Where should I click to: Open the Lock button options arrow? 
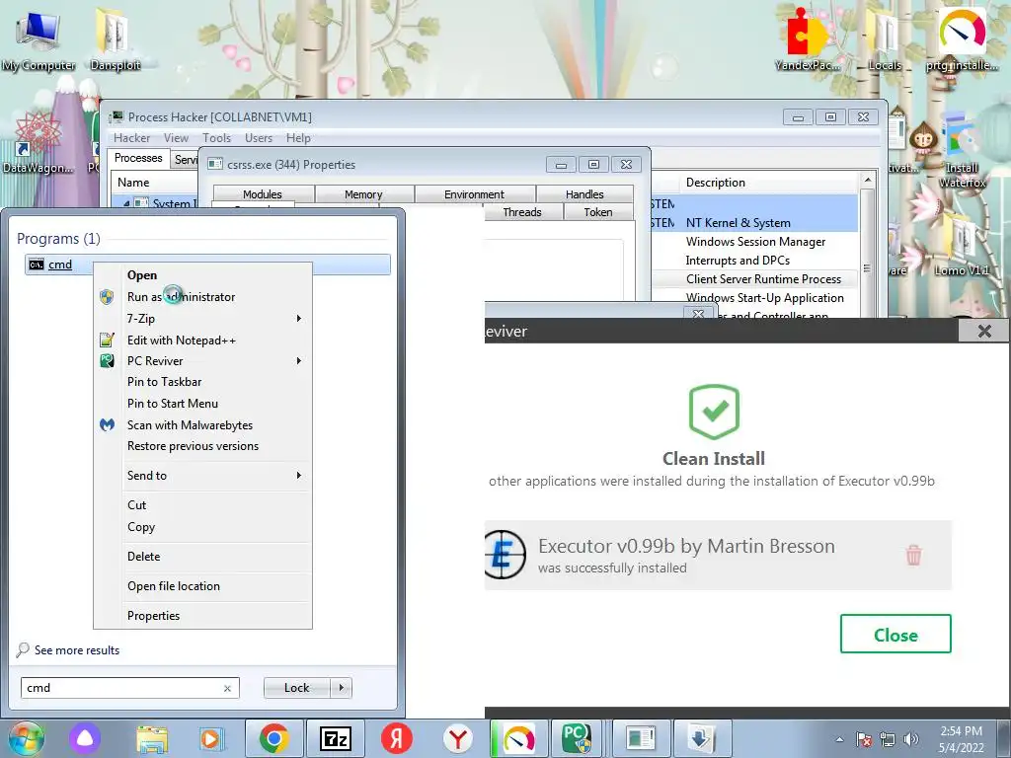point(341,688)
